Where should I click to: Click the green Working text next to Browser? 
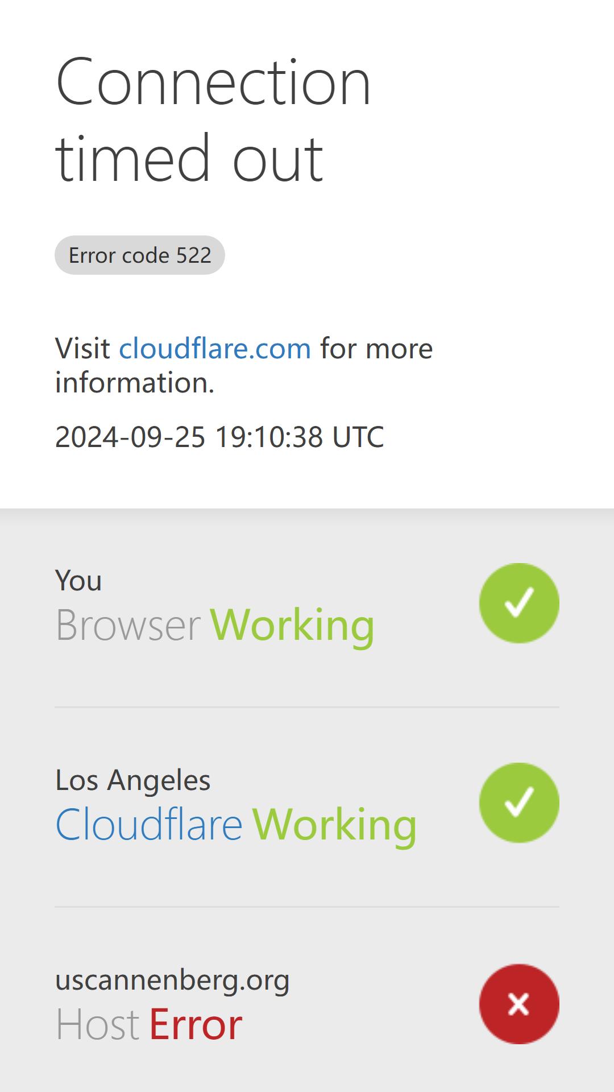292,625
